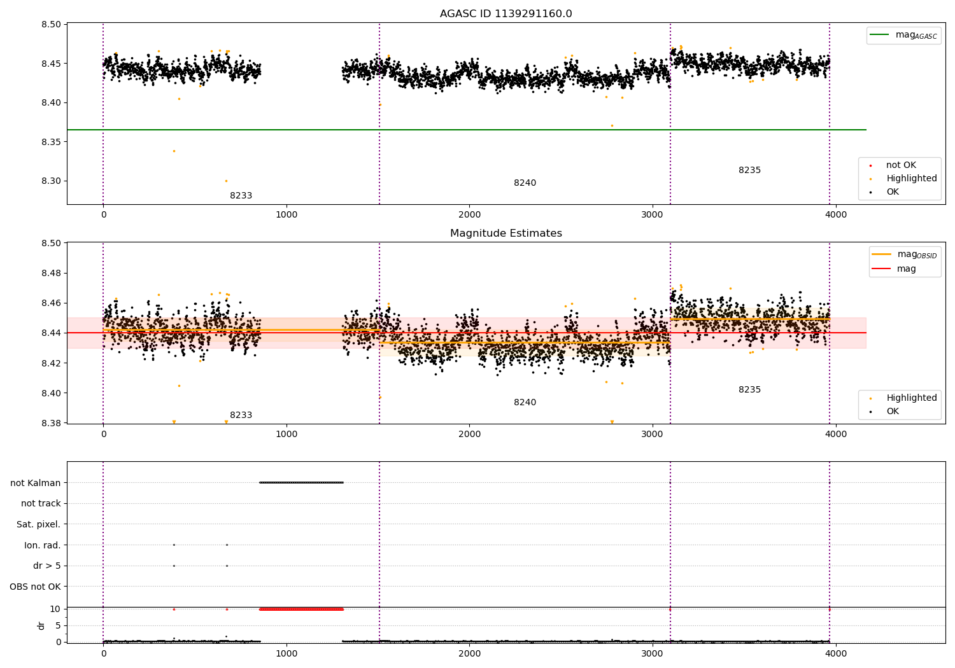
Task: Click the black "not Kalman" marker segment
Action: 301,483
